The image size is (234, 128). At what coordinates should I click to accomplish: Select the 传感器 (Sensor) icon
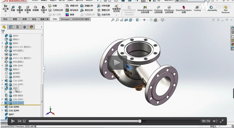click(x=35, y=8)
